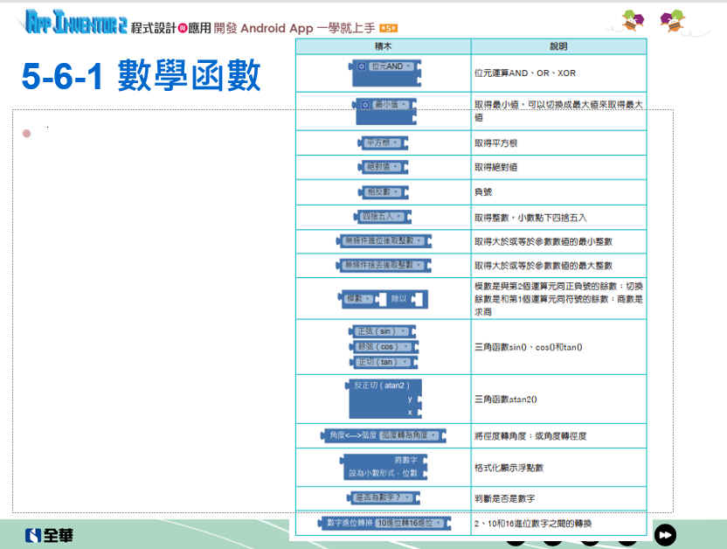
Task: Click the fast-forward next slide button
Action: point(666,534)
